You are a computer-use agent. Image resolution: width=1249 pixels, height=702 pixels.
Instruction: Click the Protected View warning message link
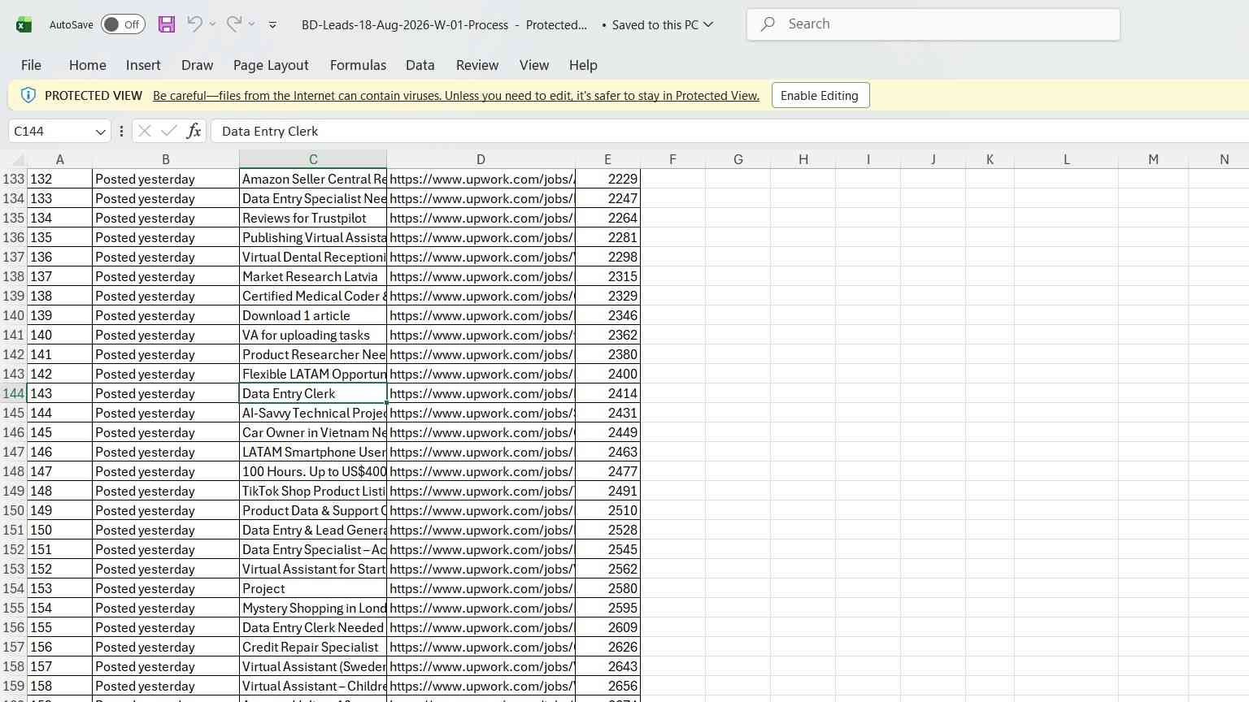(x=456, y=96)
